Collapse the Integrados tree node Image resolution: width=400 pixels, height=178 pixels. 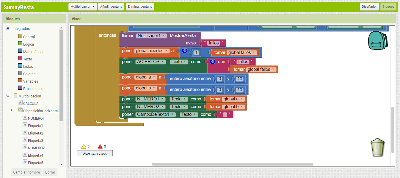point(8,29)
